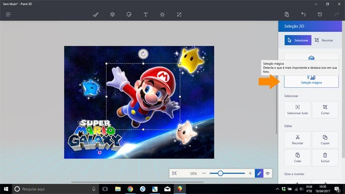Undo the last action
This screenshot has width=345, height=194.
pyautogui.click(x=303, y=14)
